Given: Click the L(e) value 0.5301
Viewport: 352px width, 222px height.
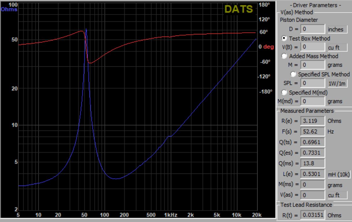Looking at the screenshot, I should (313, 174).
